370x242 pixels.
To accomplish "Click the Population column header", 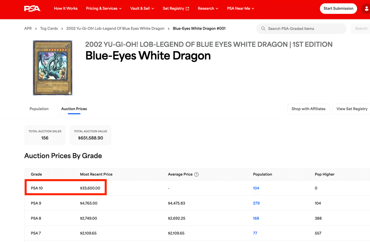I will (x=262, y=174).
